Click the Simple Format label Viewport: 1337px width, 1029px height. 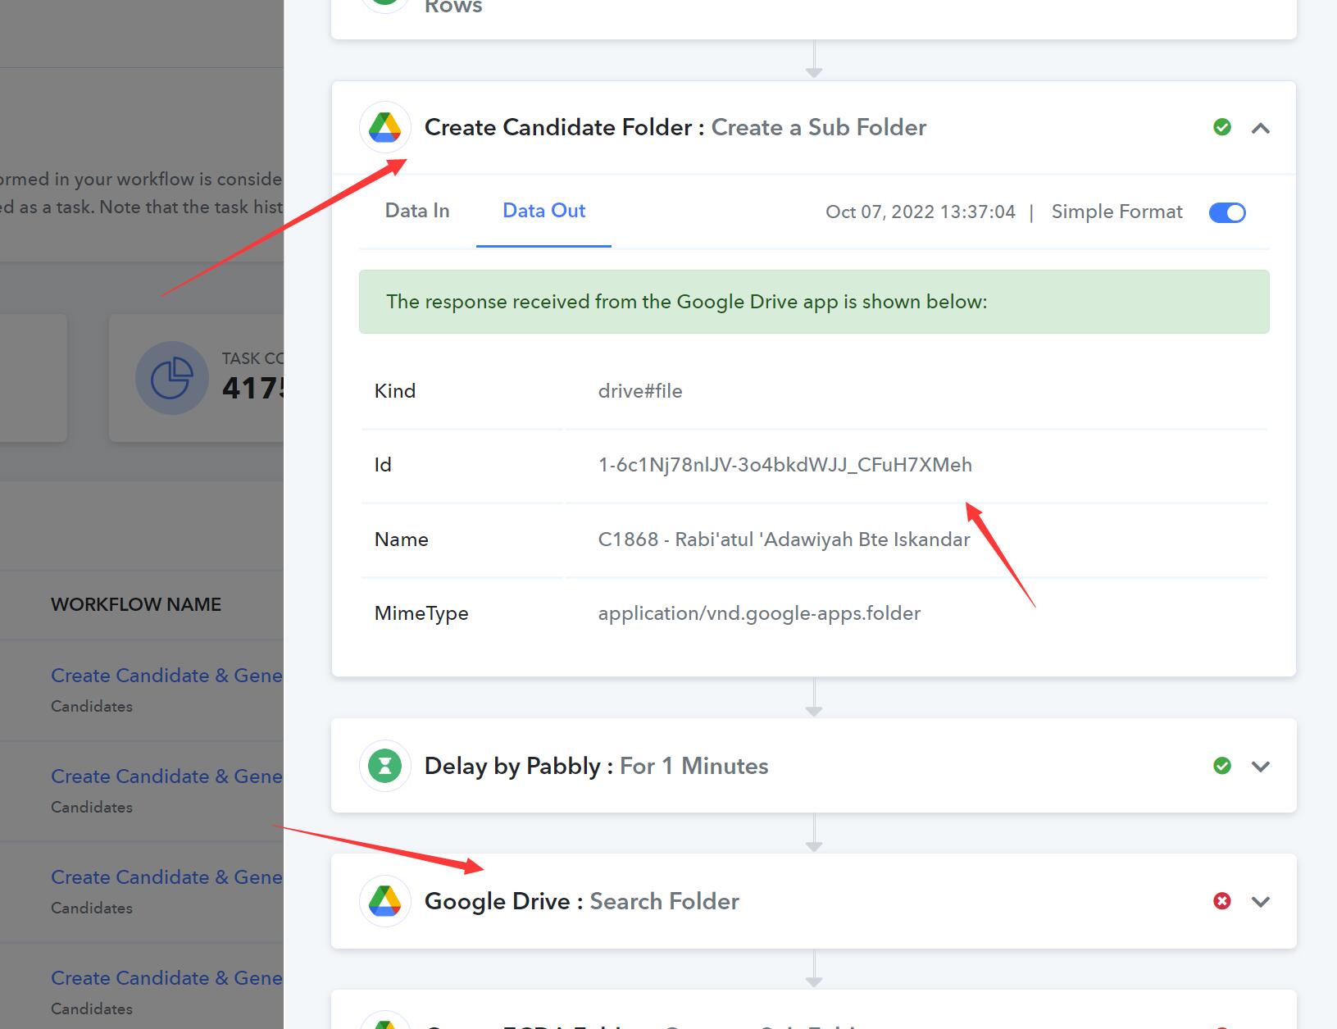tap(1116, 212)
